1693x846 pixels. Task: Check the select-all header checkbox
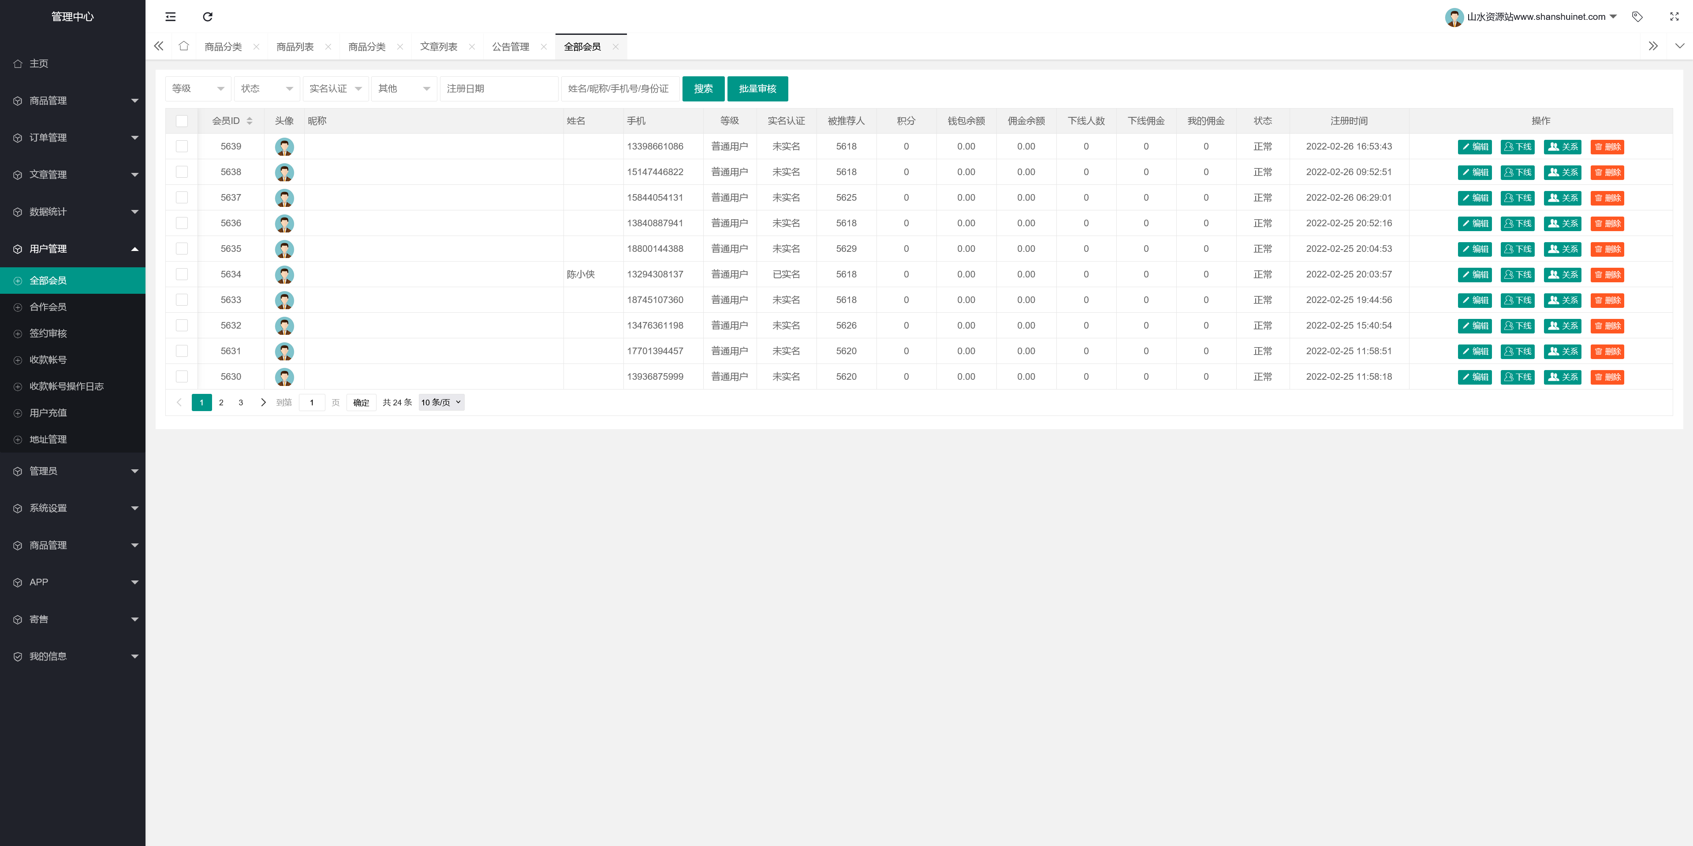(x=182, y=121)
